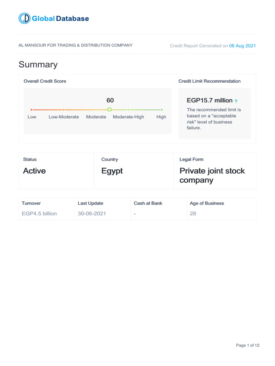Click the Active status value

34,171
